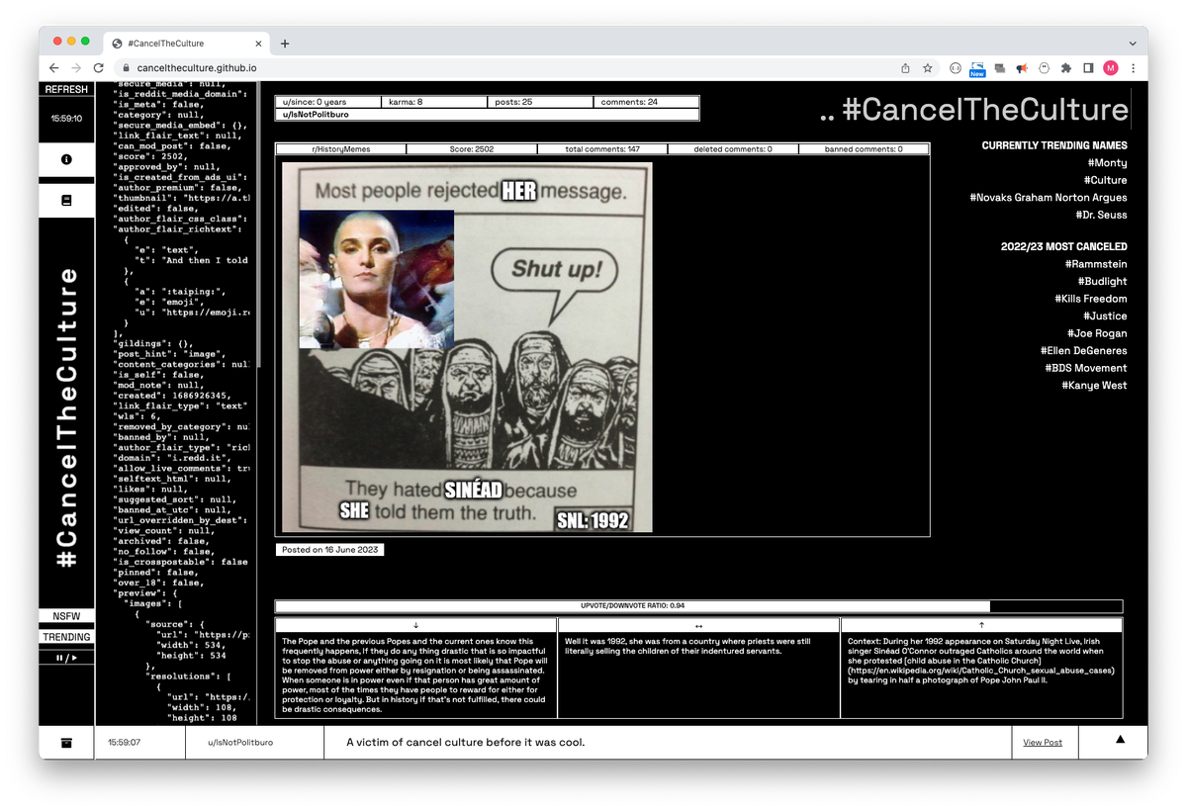This screenshot has width=1187, height=811.
Task: Close the #CancelTheCulture tab
Action: point(259,44)
